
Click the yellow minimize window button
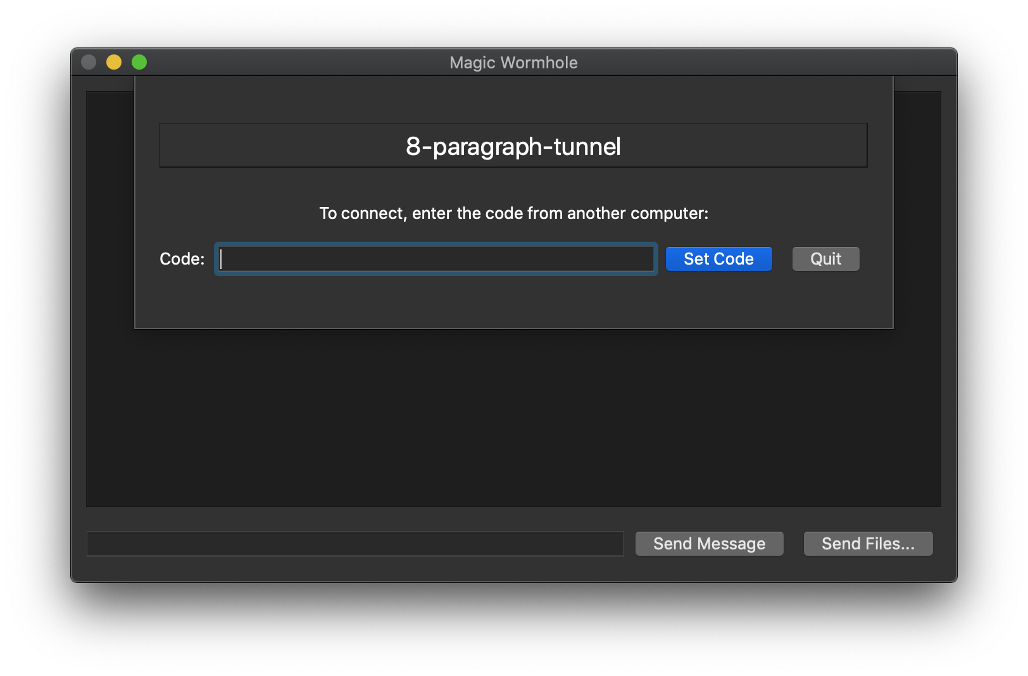tap(114, 62)
